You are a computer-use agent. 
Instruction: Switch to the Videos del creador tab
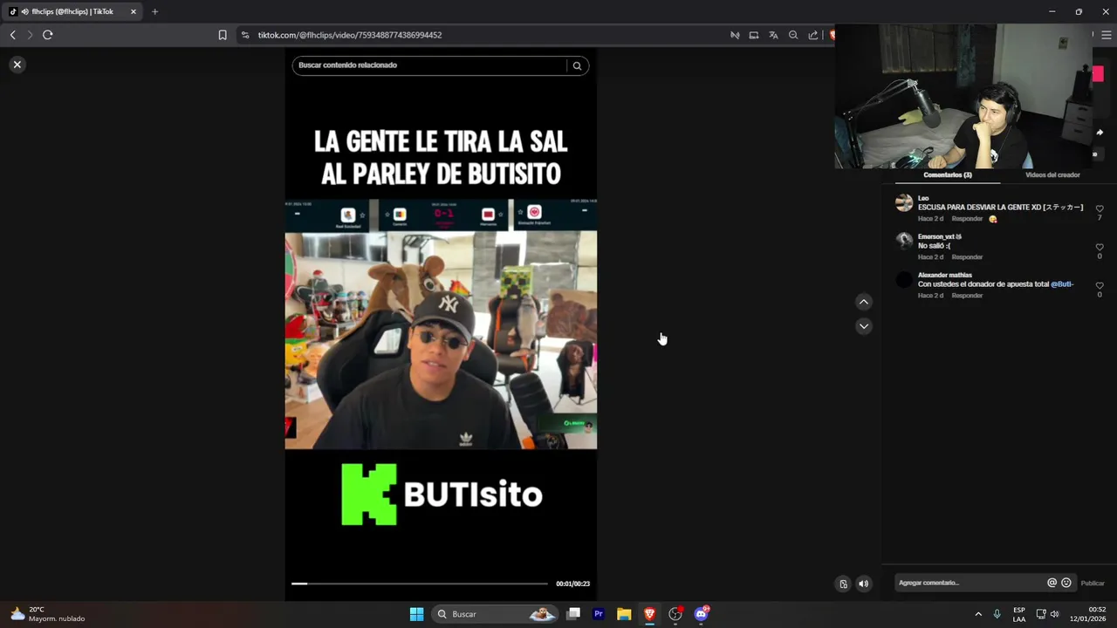[x=1052, y=175]
